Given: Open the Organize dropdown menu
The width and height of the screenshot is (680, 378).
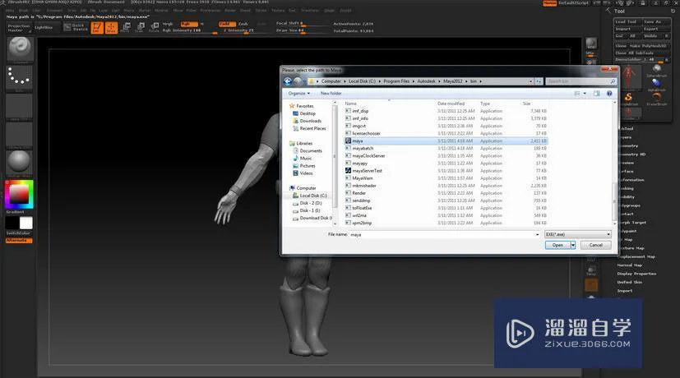Looking at the screenshot, I should pyautogui.click(x=299, y=93).
